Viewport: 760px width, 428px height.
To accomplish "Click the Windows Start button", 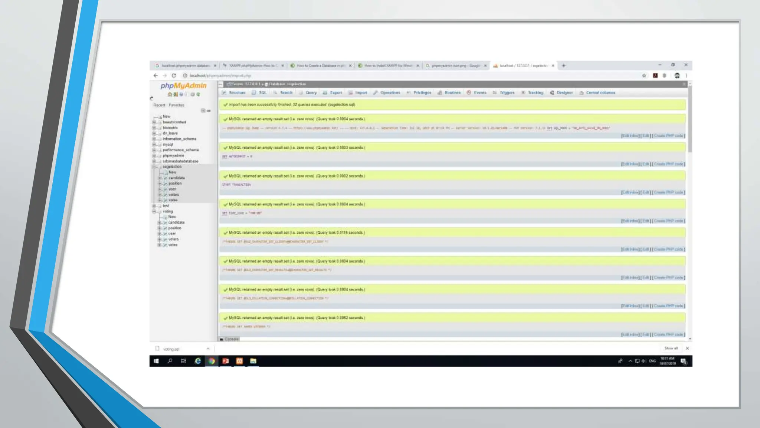I will [x=156, y=361].
